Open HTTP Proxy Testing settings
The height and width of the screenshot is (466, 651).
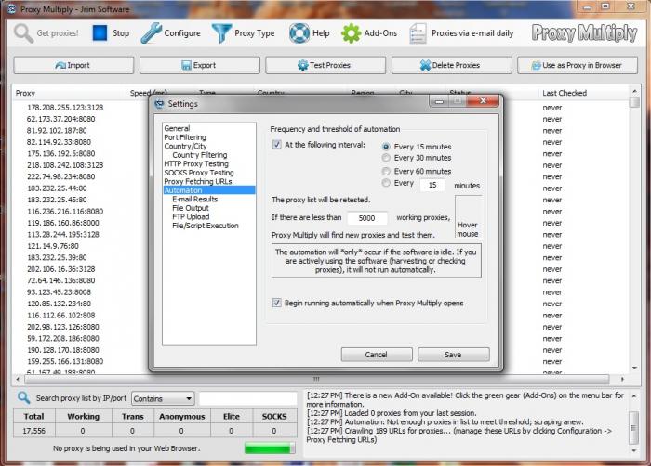pos(196,163)
